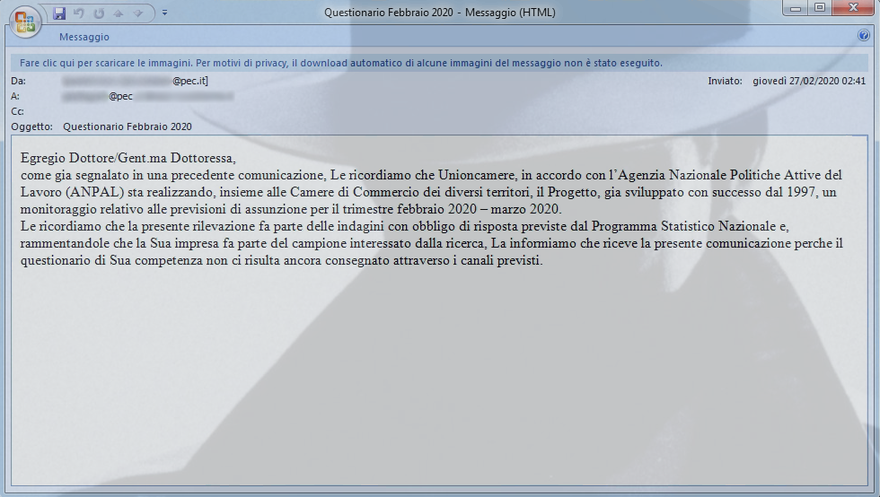Viewport: 880px width, 497px height.
Task: Close the message window
Action: [854, 8]
